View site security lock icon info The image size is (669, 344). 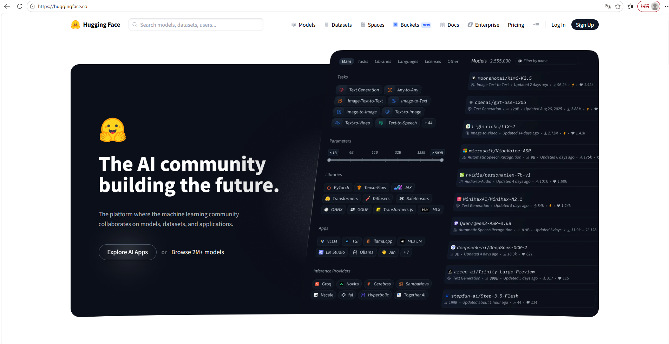pos(32,6)
